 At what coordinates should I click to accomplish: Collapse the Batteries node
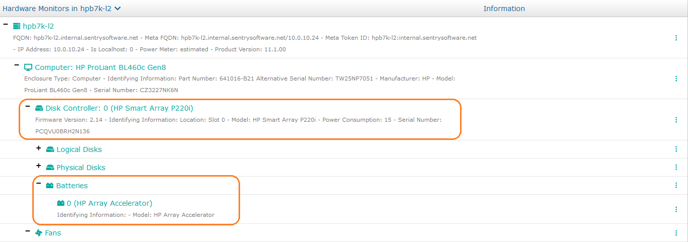(x=38, y=184)
